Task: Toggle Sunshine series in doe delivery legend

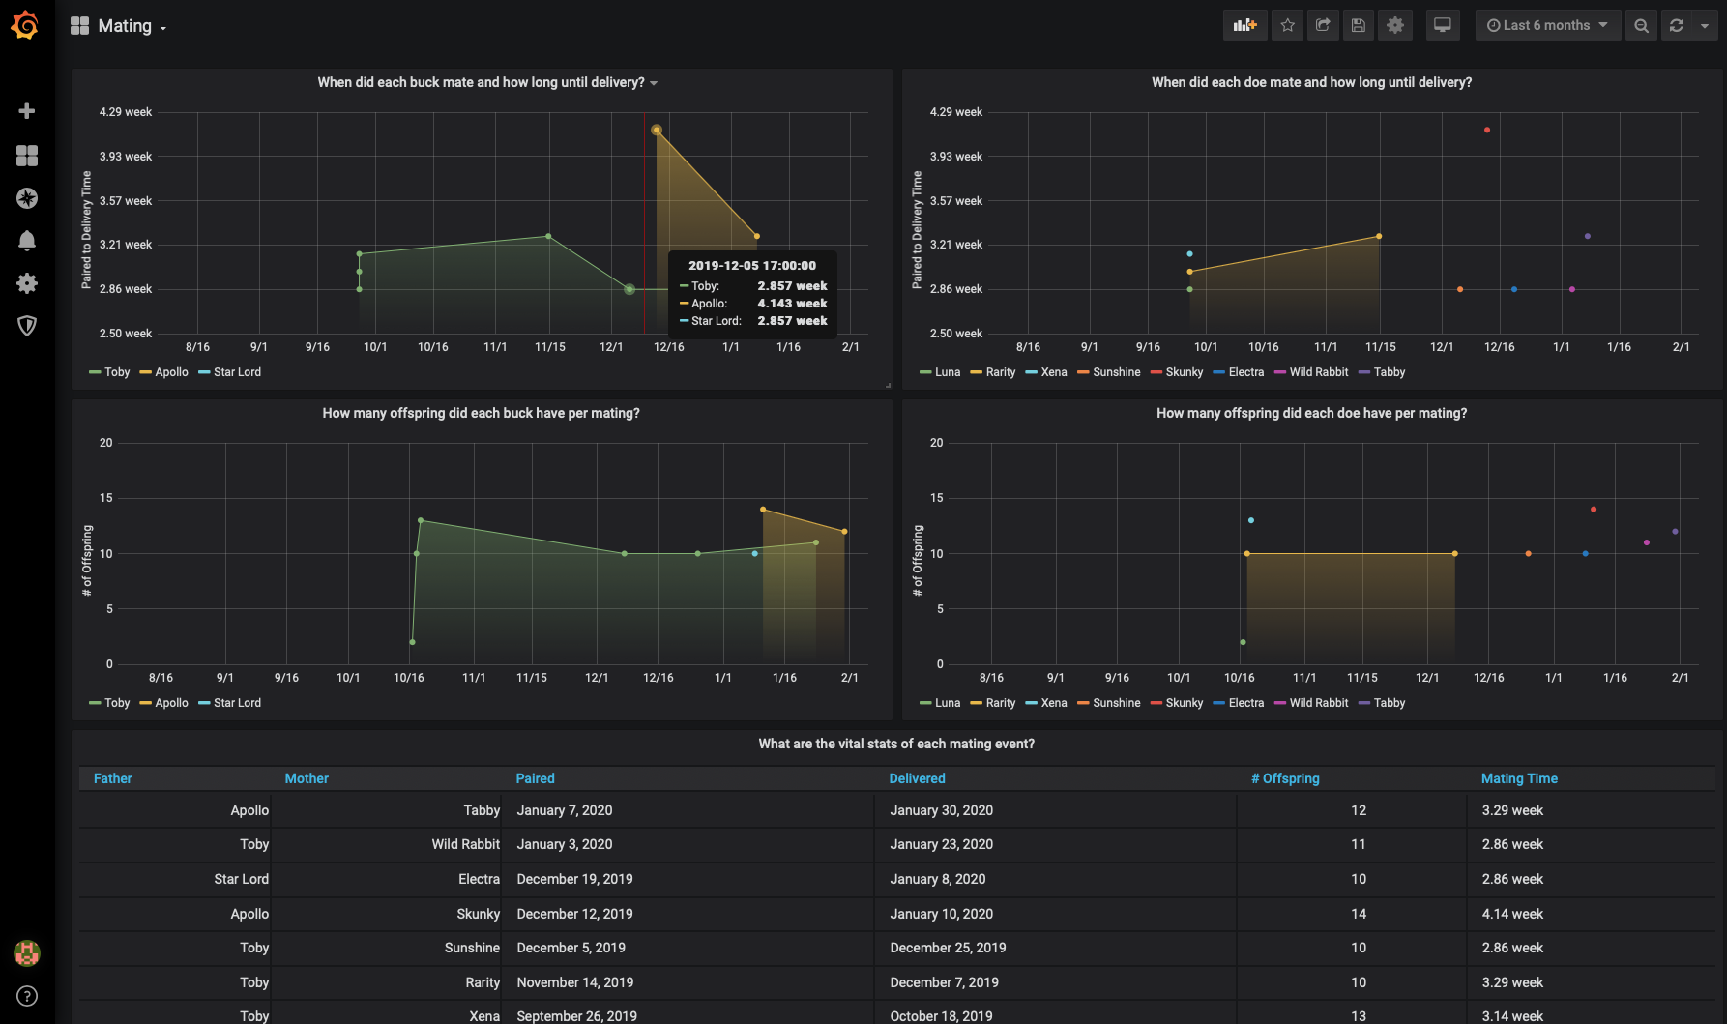Action: (x=1116, y=372)
